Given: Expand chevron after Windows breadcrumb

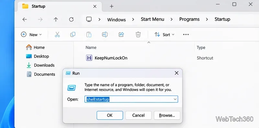Looking at the screenshot, I should pyautogui.click(x=133, y=19).
